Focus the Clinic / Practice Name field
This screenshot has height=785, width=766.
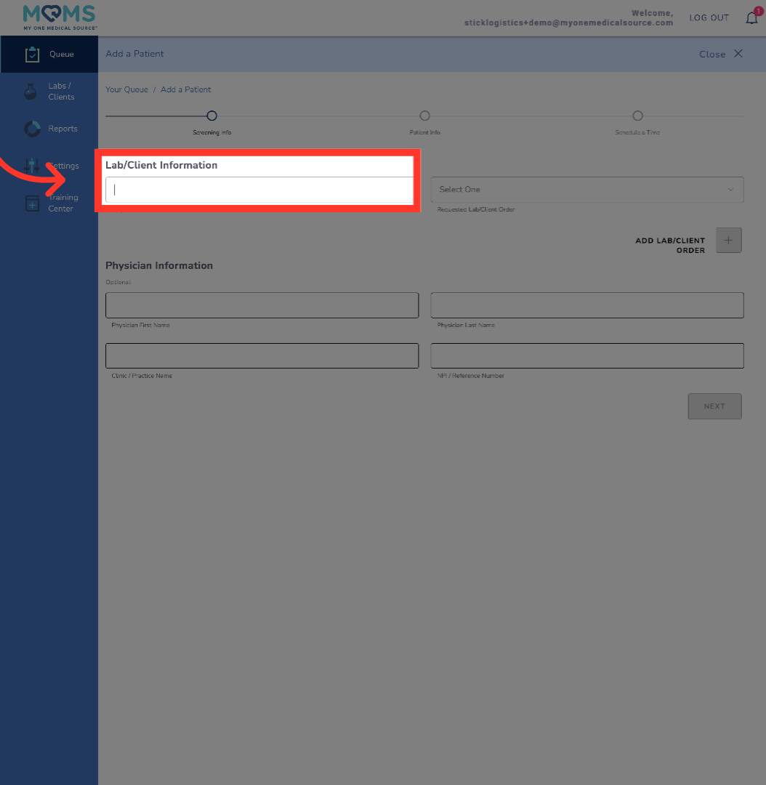(x=262, y=356)
